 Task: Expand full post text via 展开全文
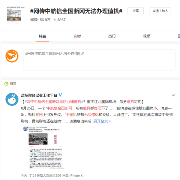click(x=102, y=121)
